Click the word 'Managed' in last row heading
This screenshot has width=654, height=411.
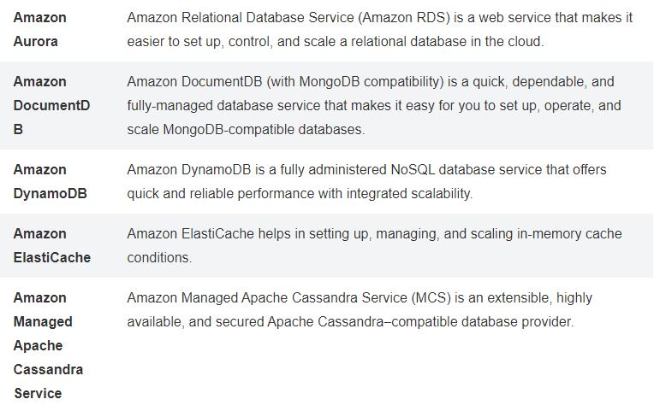pos(43,322)
